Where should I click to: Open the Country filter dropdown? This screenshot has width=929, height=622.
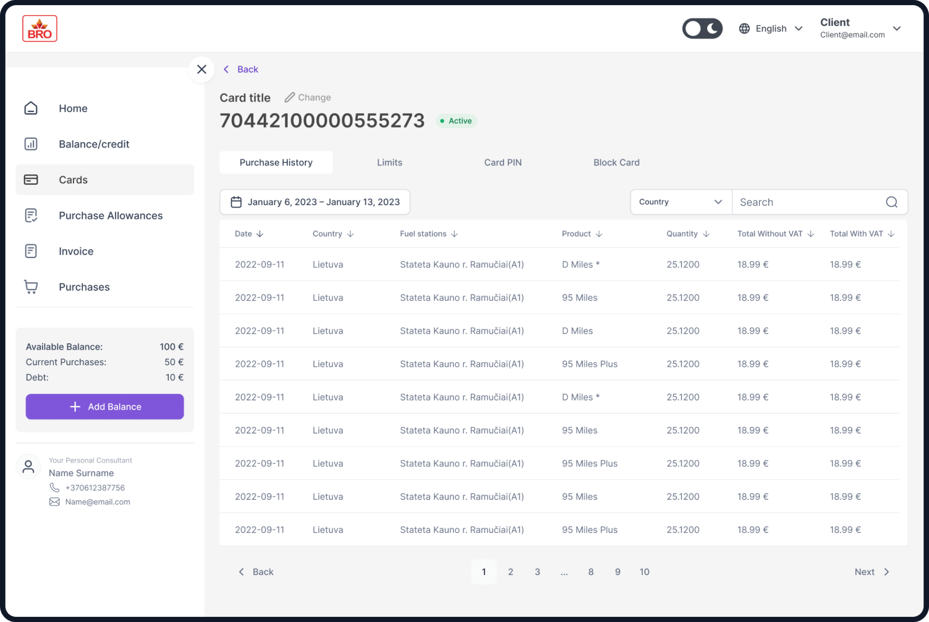click(681, 202)
